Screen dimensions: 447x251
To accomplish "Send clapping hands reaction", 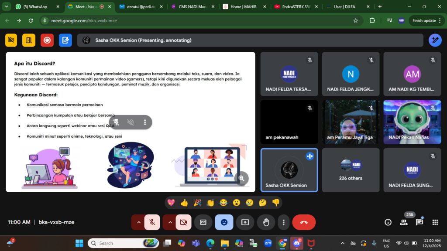I will [x=210, y=203].
